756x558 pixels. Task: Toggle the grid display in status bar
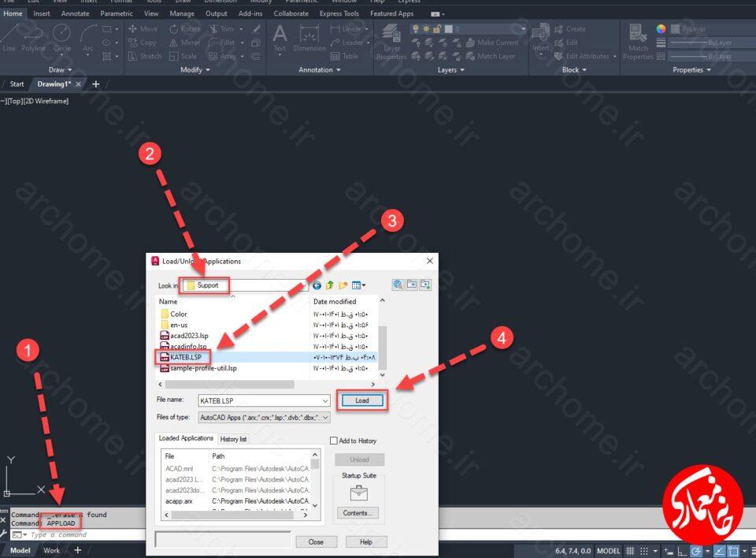tap(630, 551)
